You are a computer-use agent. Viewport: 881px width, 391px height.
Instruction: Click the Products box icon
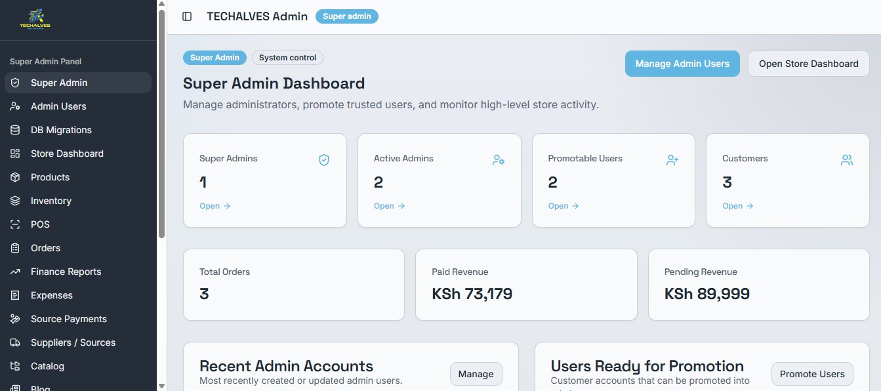(15, 177)
